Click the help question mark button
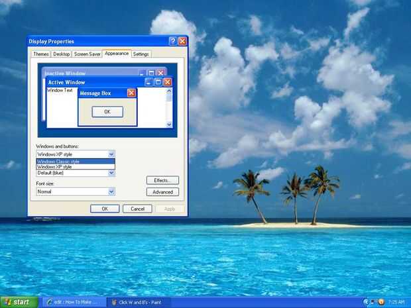This screenshot has width=411, height=308. coord(173,41)
